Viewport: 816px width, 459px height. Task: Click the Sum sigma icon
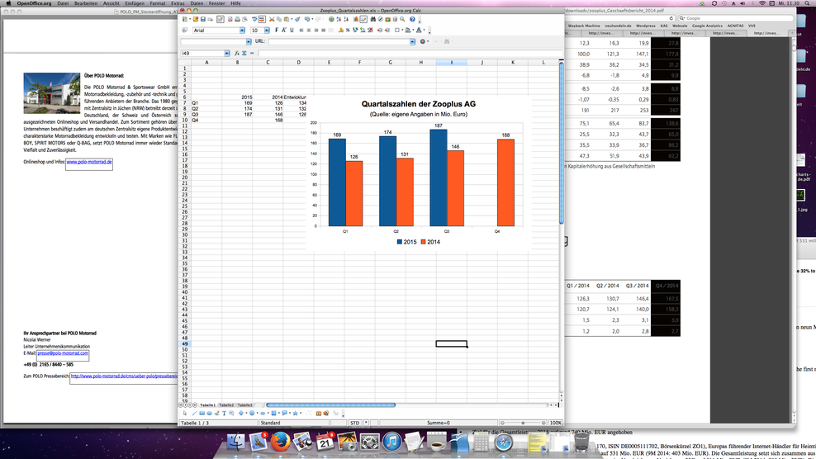(244, 53)
